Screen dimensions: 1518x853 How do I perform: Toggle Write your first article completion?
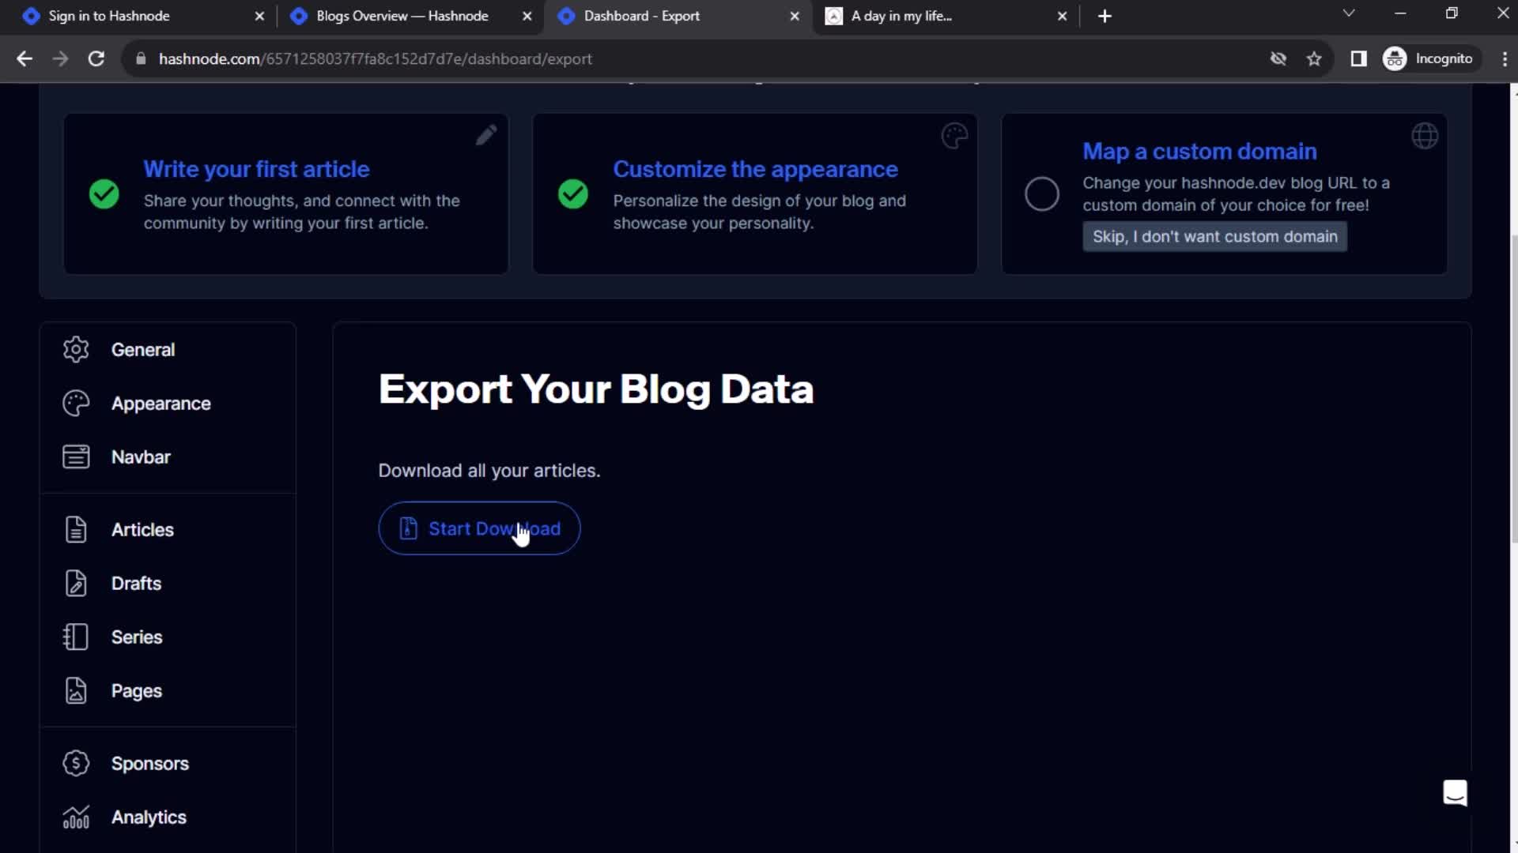[104, 194]
